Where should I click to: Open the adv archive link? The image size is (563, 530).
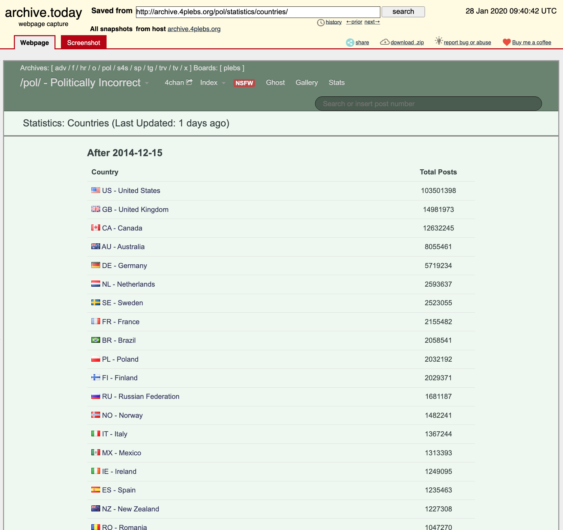[x=61, y=68]
